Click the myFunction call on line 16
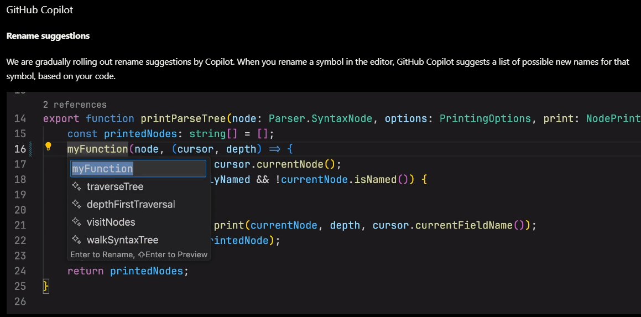This screenshot has height=317, width=641. pos(98,149)
